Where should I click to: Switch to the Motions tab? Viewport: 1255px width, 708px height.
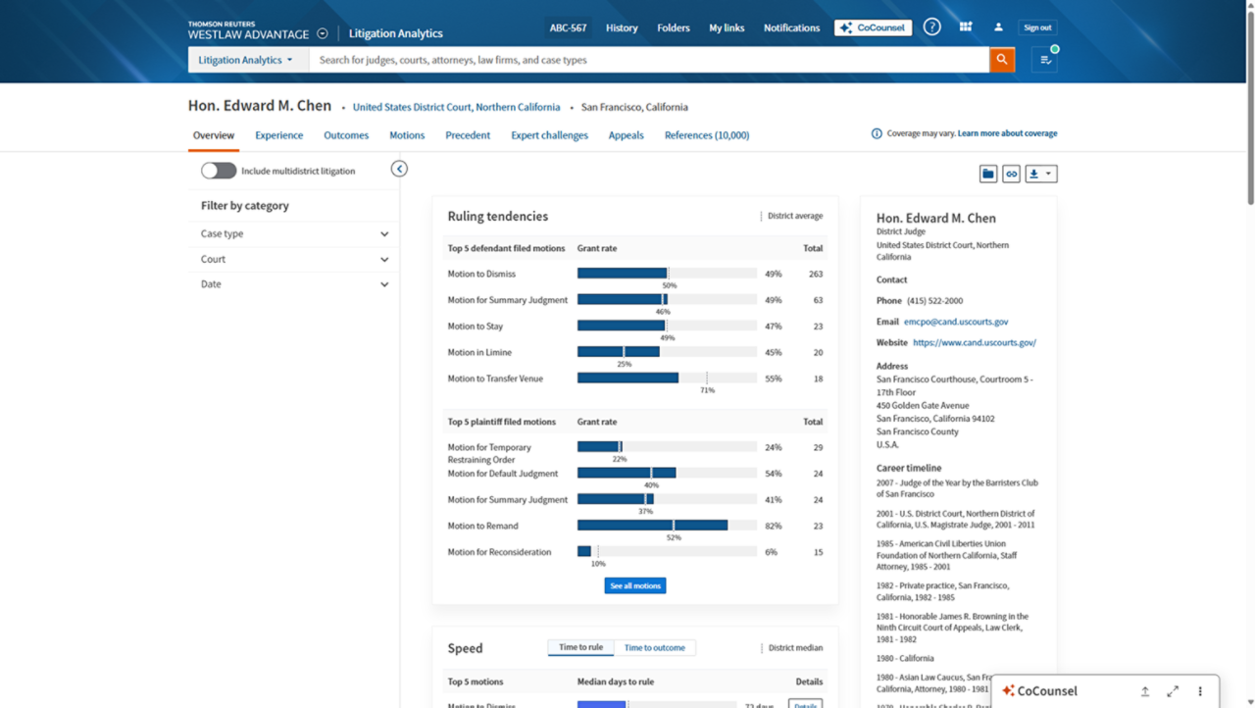(407, 135)
